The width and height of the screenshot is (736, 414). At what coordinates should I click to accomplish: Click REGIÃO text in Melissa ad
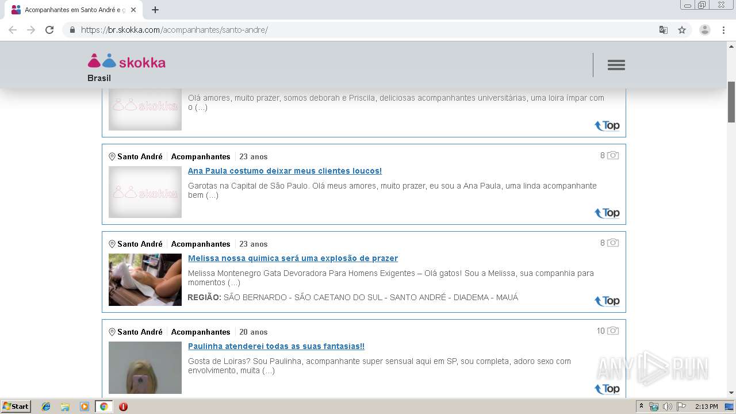tap(353, 297)
